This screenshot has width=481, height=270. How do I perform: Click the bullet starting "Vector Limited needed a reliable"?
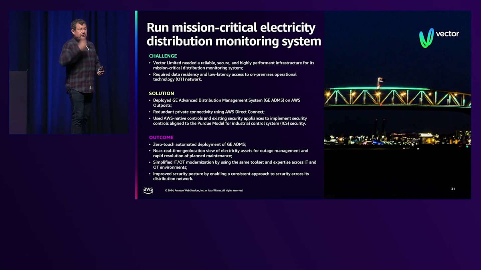coord(232,65)
